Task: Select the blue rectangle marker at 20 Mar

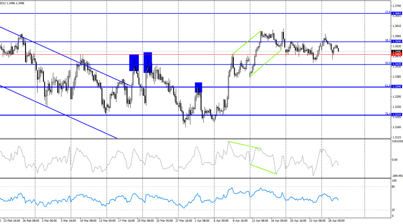Action: 148,62
